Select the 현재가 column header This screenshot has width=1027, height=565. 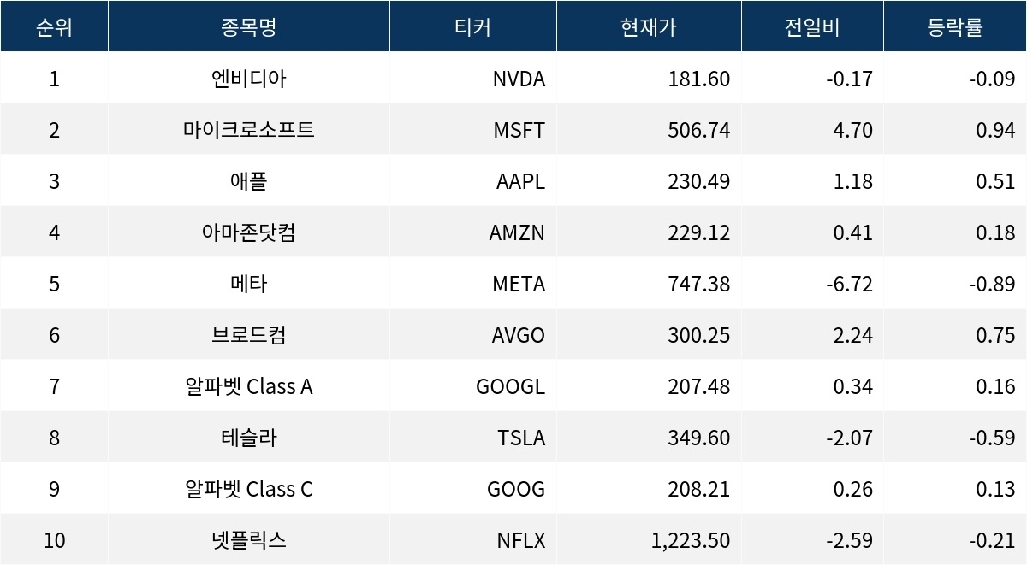click(x=649, y=27)
